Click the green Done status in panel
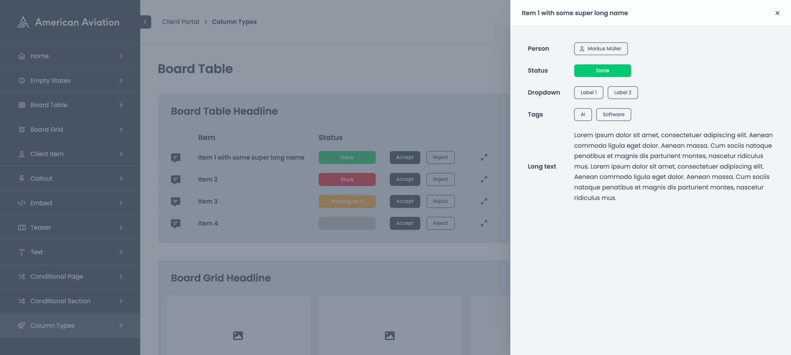791x355 pixels. click(602, 71)
